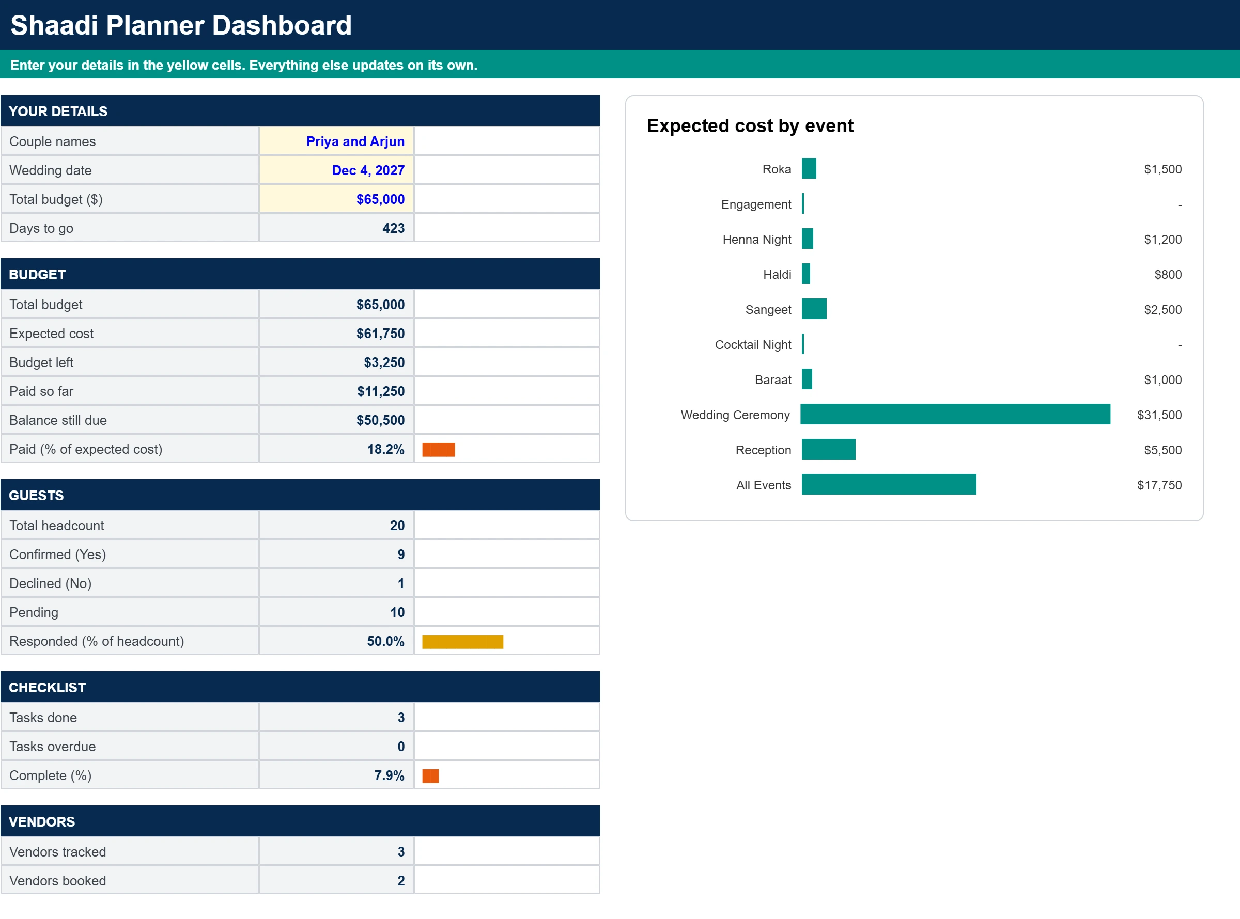
Task: Click the Confirmed (Yes) value 9
Action: [x=336, y=554]
